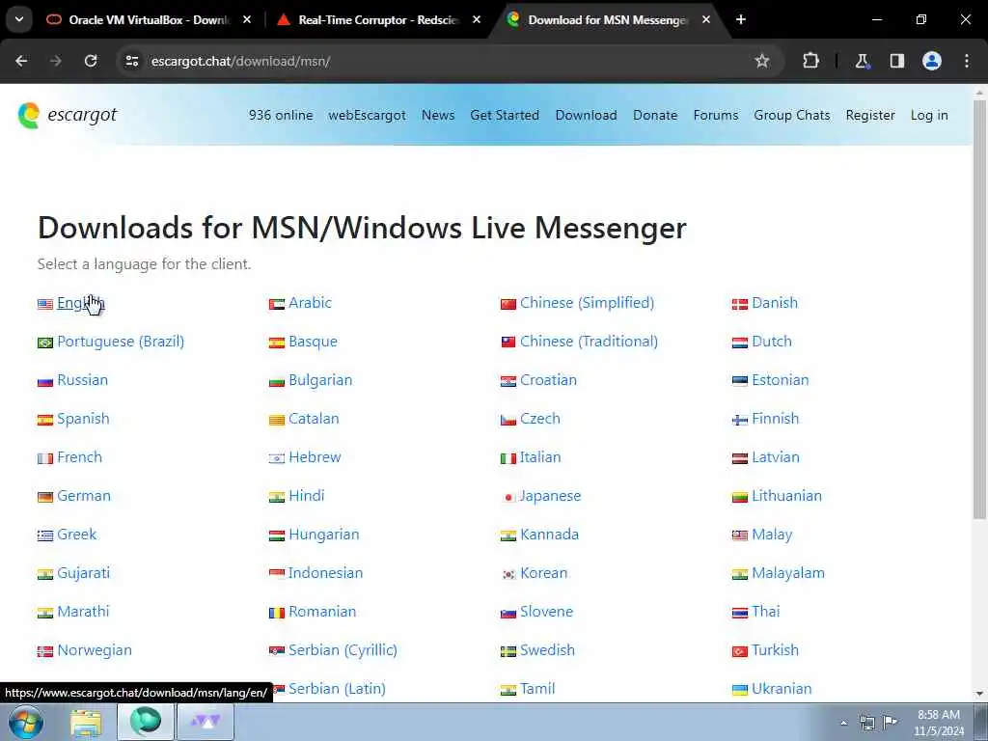This screenshot has height=741, width=988.
Task: Pick the Danish language link
Action: click(775, 303)
